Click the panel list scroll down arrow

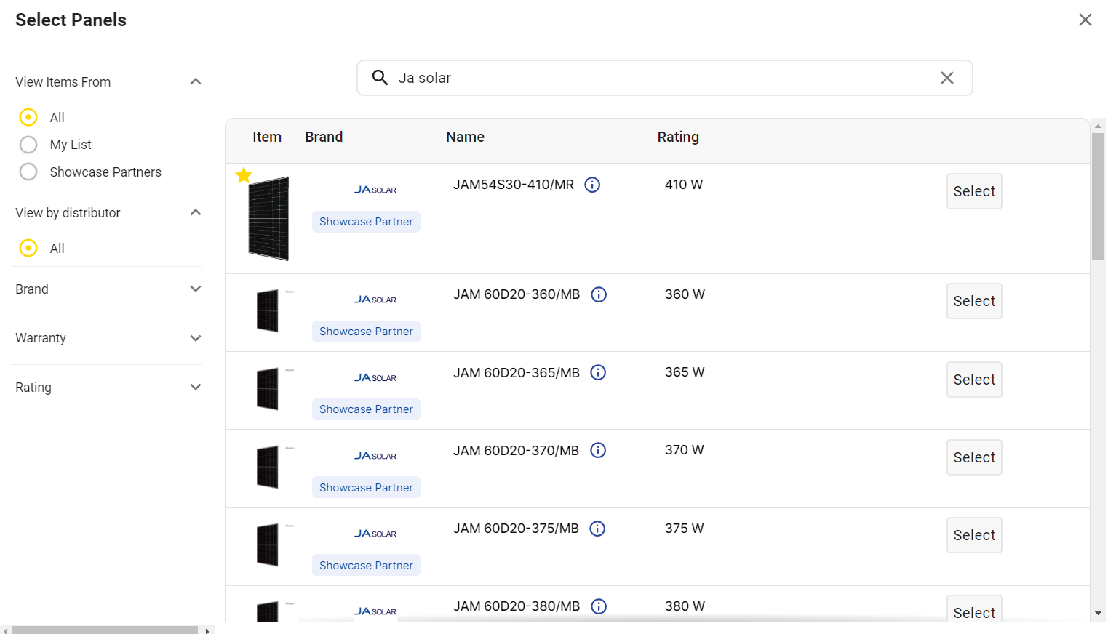1098,614
